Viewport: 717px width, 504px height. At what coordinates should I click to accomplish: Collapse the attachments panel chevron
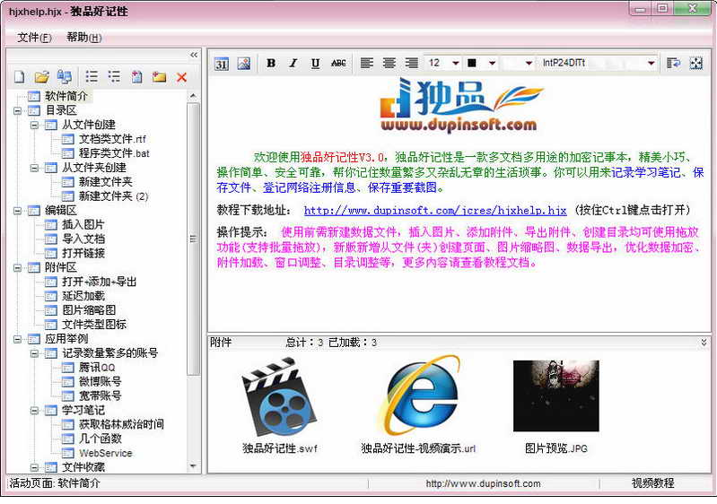click(704, 342)
